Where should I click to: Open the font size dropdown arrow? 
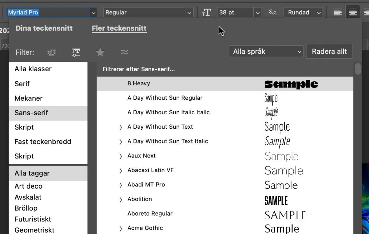(258, 13)
